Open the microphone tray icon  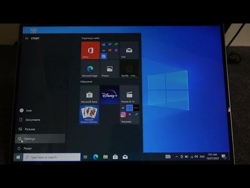point(182,157)
